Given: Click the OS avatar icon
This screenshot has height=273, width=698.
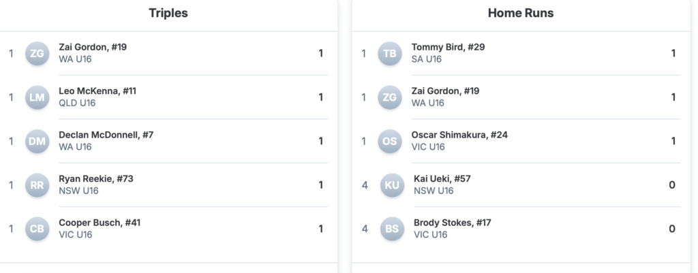Looking at the screenshot, I should [390, 141].
